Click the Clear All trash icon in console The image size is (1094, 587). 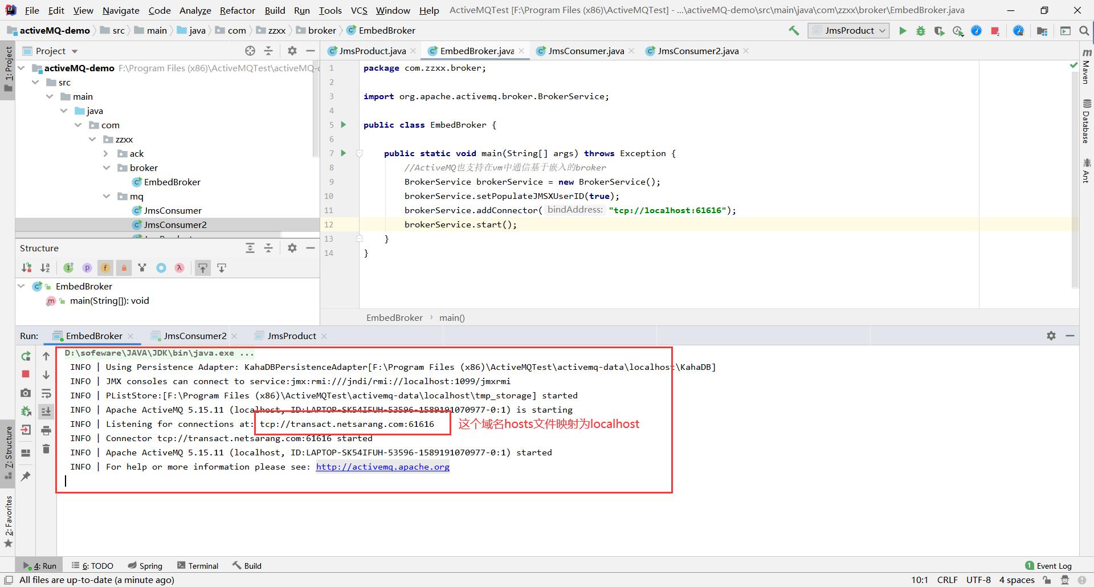point(46,449)
